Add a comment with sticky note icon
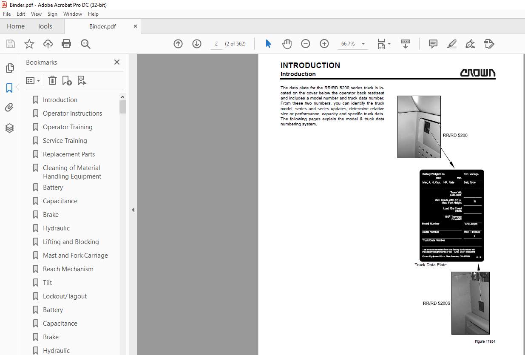 [433, 44]
